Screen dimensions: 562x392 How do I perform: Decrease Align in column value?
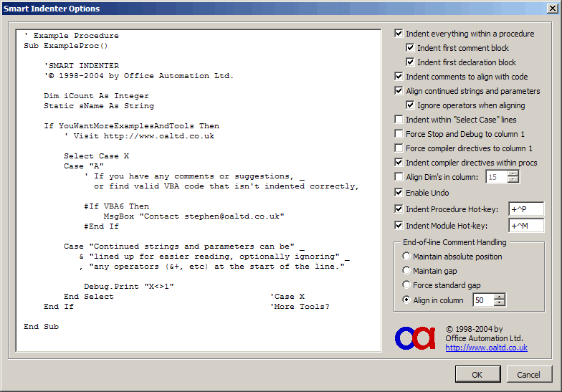499,302
